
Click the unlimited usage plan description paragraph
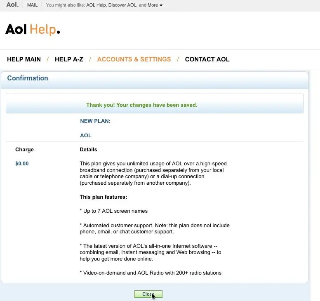pos(153,173)
